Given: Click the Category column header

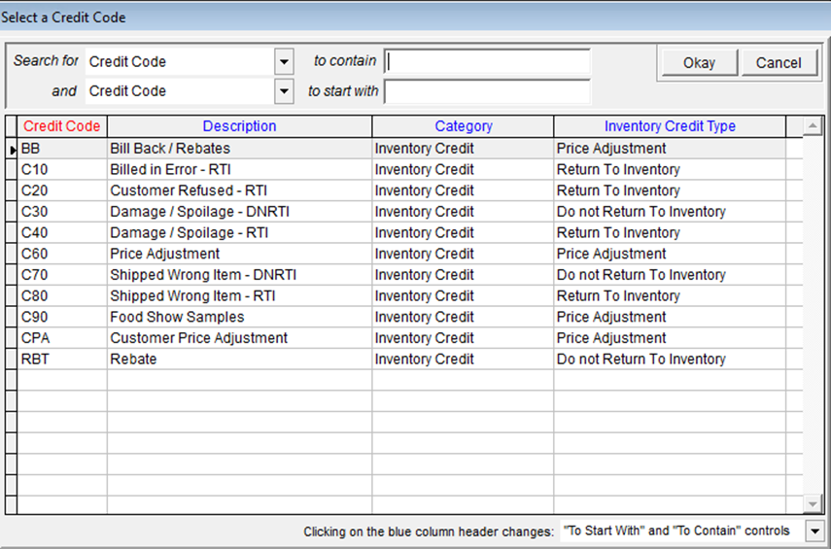Looking at the screenshot, I should click(463, 126).
